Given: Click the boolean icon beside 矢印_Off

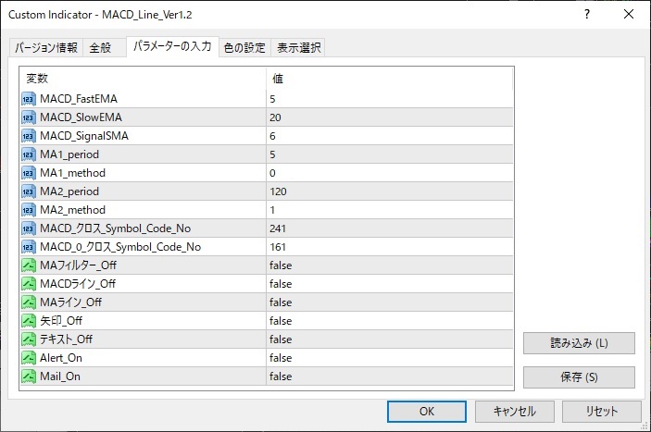Looking at the screenshot, I should click(28, 321).
